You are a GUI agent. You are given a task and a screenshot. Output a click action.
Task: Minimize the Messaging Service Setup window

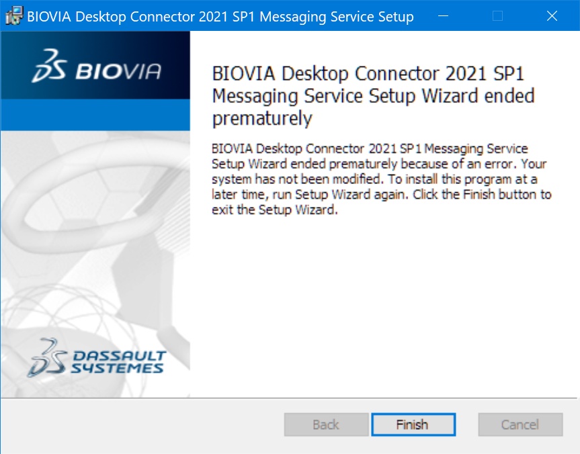tap(443, 16)
